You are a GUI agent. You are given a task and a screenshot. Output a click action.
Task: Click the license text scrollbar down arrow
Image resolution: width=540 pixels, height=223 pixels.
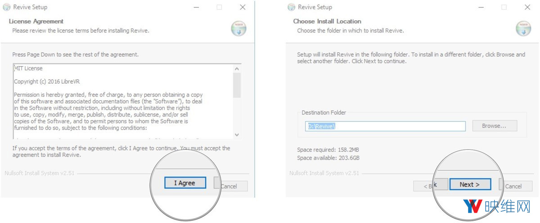pos(237,135)
